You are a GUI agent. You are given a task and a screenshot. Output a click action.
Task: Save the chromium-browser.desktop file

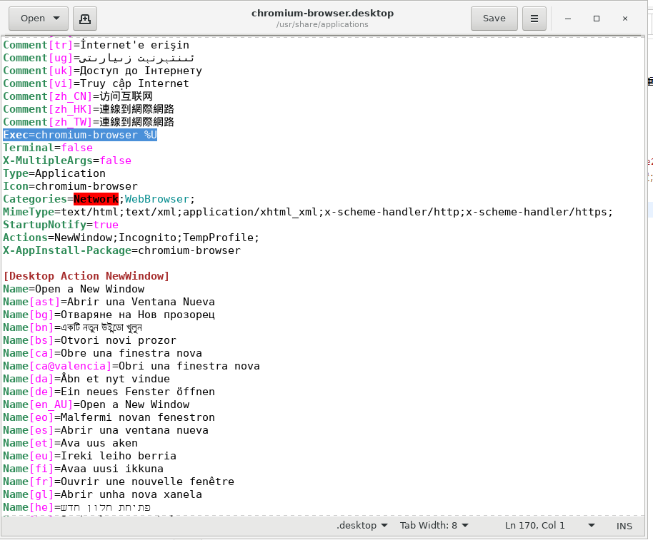coord(494,19)
